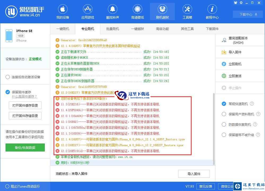Open 下载中心 download center
The image size is (265, 191).
248,15
